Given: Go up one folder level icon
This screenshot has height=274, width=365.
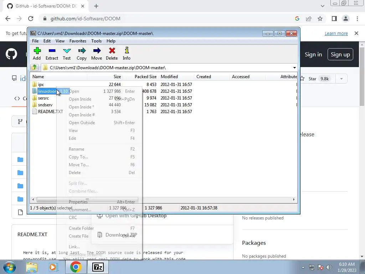Looking at the screenshot, I should tap(35, 67).
